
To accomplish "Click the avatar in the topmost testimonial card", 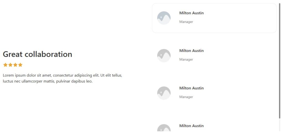I will [164, 18].
